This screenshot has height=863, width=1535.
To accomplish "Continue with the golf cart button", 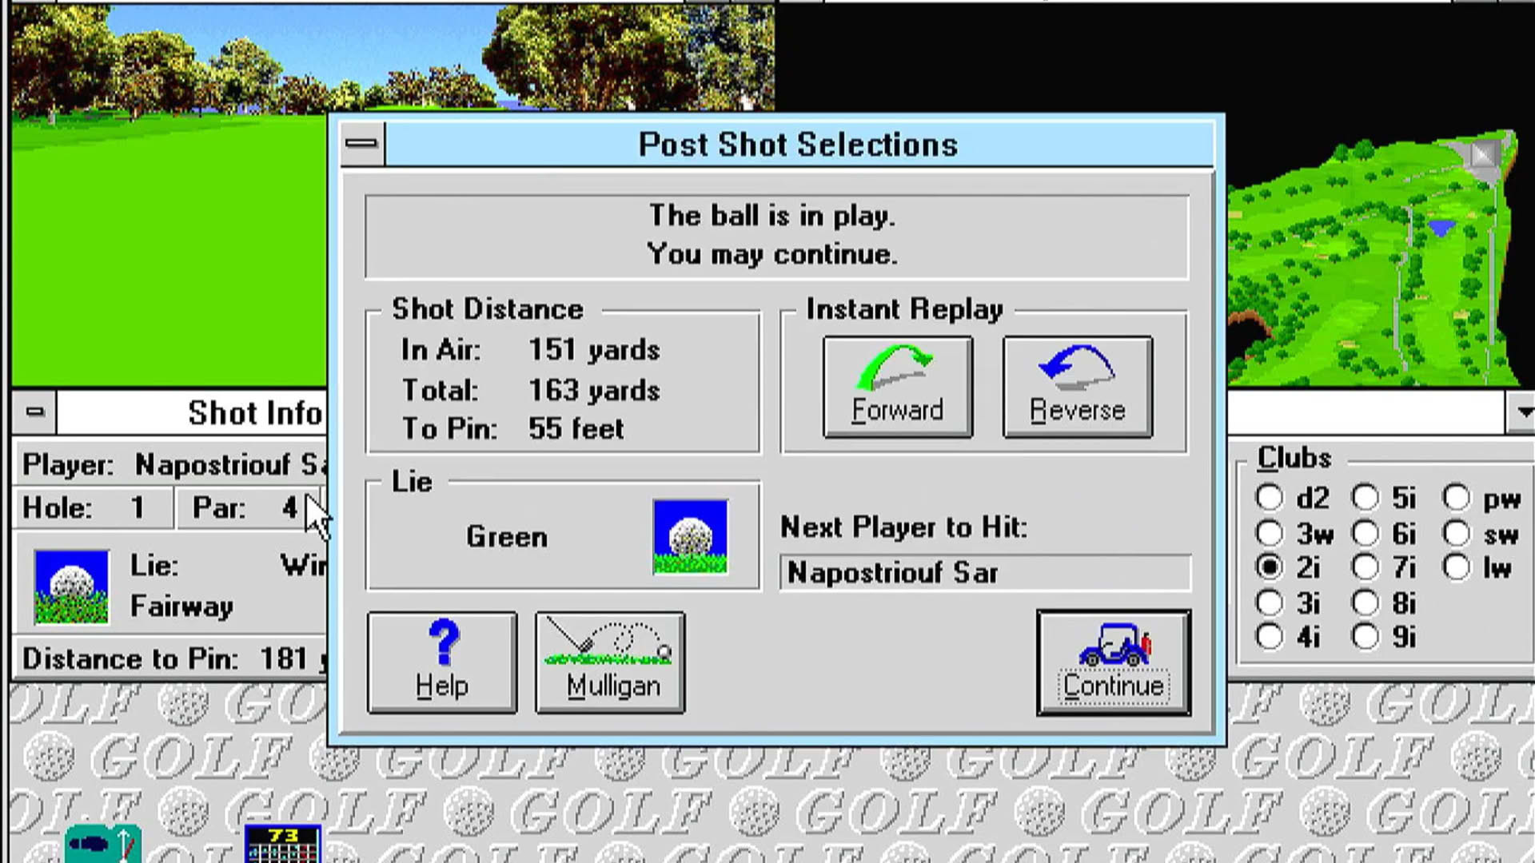I will 1114,662.
